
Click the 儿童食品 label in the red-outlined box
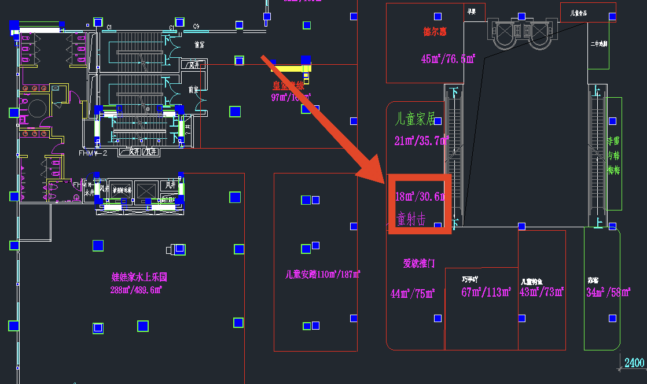point(579,12)
